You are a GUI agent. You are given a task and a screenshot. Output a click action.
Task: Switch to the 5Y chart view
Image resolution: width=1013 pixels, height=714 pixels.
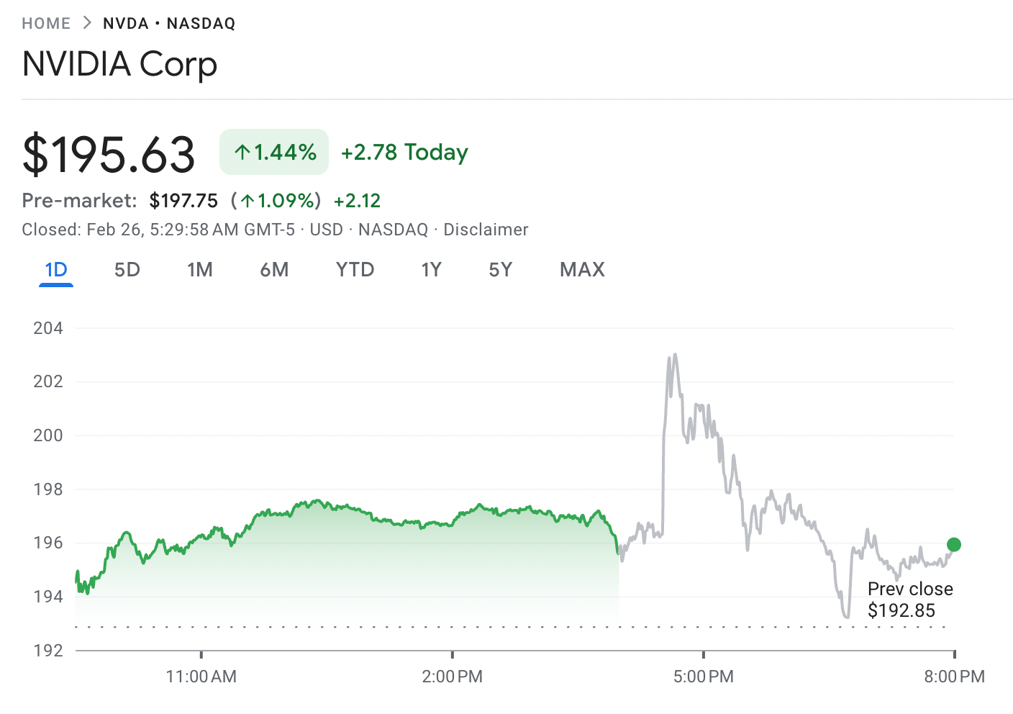coord(501,269)
